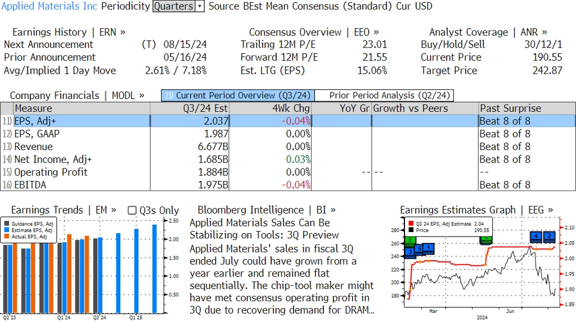Switch to Prior Period Analysis (Q2/24) tab
The height and width of the screenshot is (322, 576).
385,96
